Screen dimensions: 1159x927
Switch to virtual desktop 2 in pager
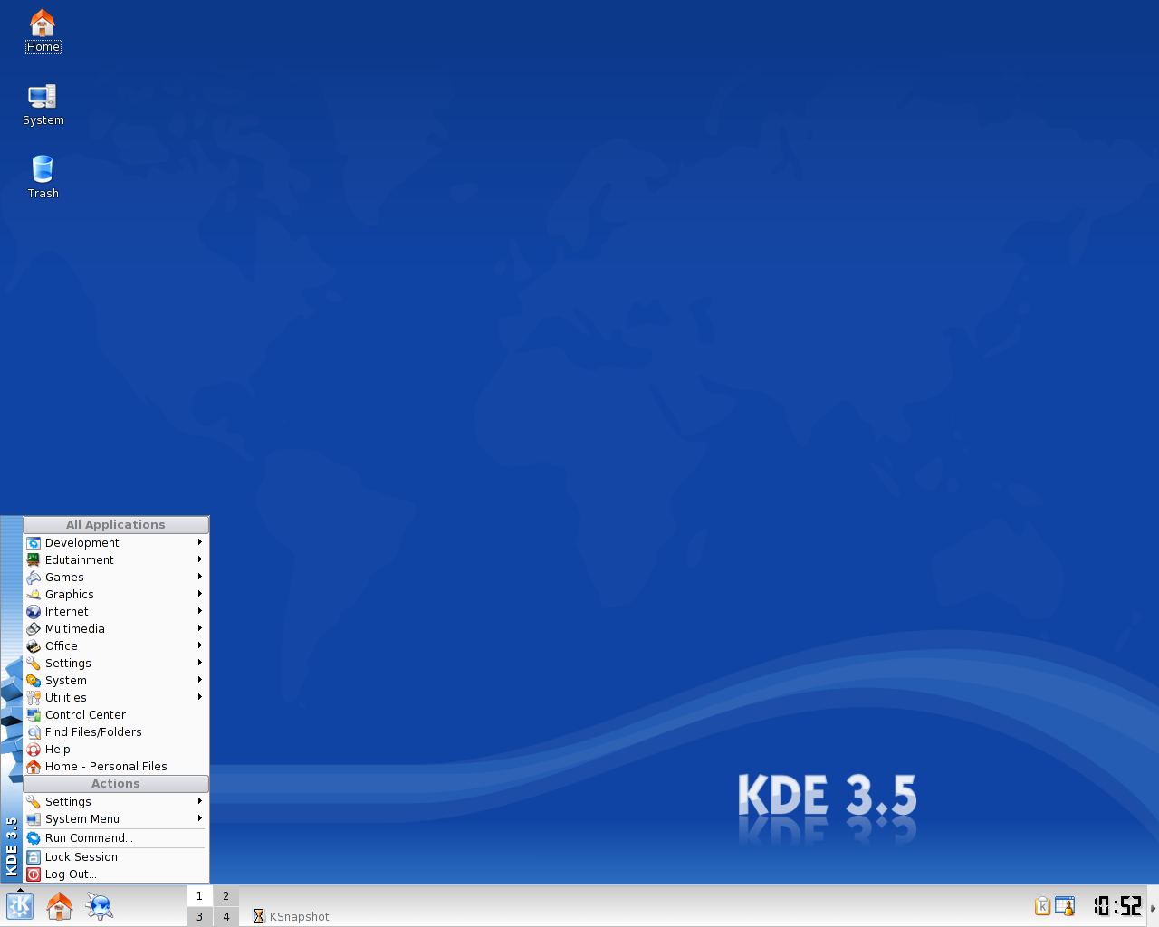point(226,896)
